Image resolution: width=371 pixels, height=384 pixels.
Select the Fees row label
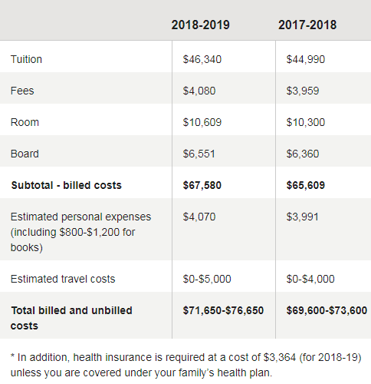tap(22, 91)
